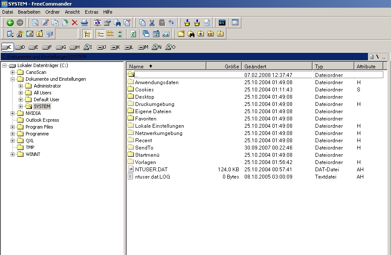Screen dimensions: 391x255
Task: Sort by Name column header
Action: click(x=167, y=67)
